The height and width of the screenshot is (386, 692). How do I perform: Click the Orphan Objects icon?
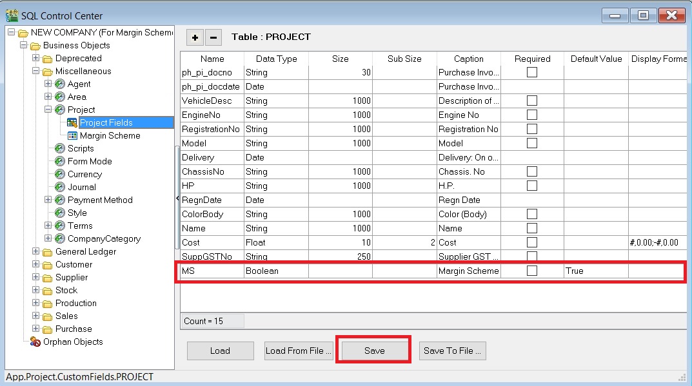coord(35,342)
